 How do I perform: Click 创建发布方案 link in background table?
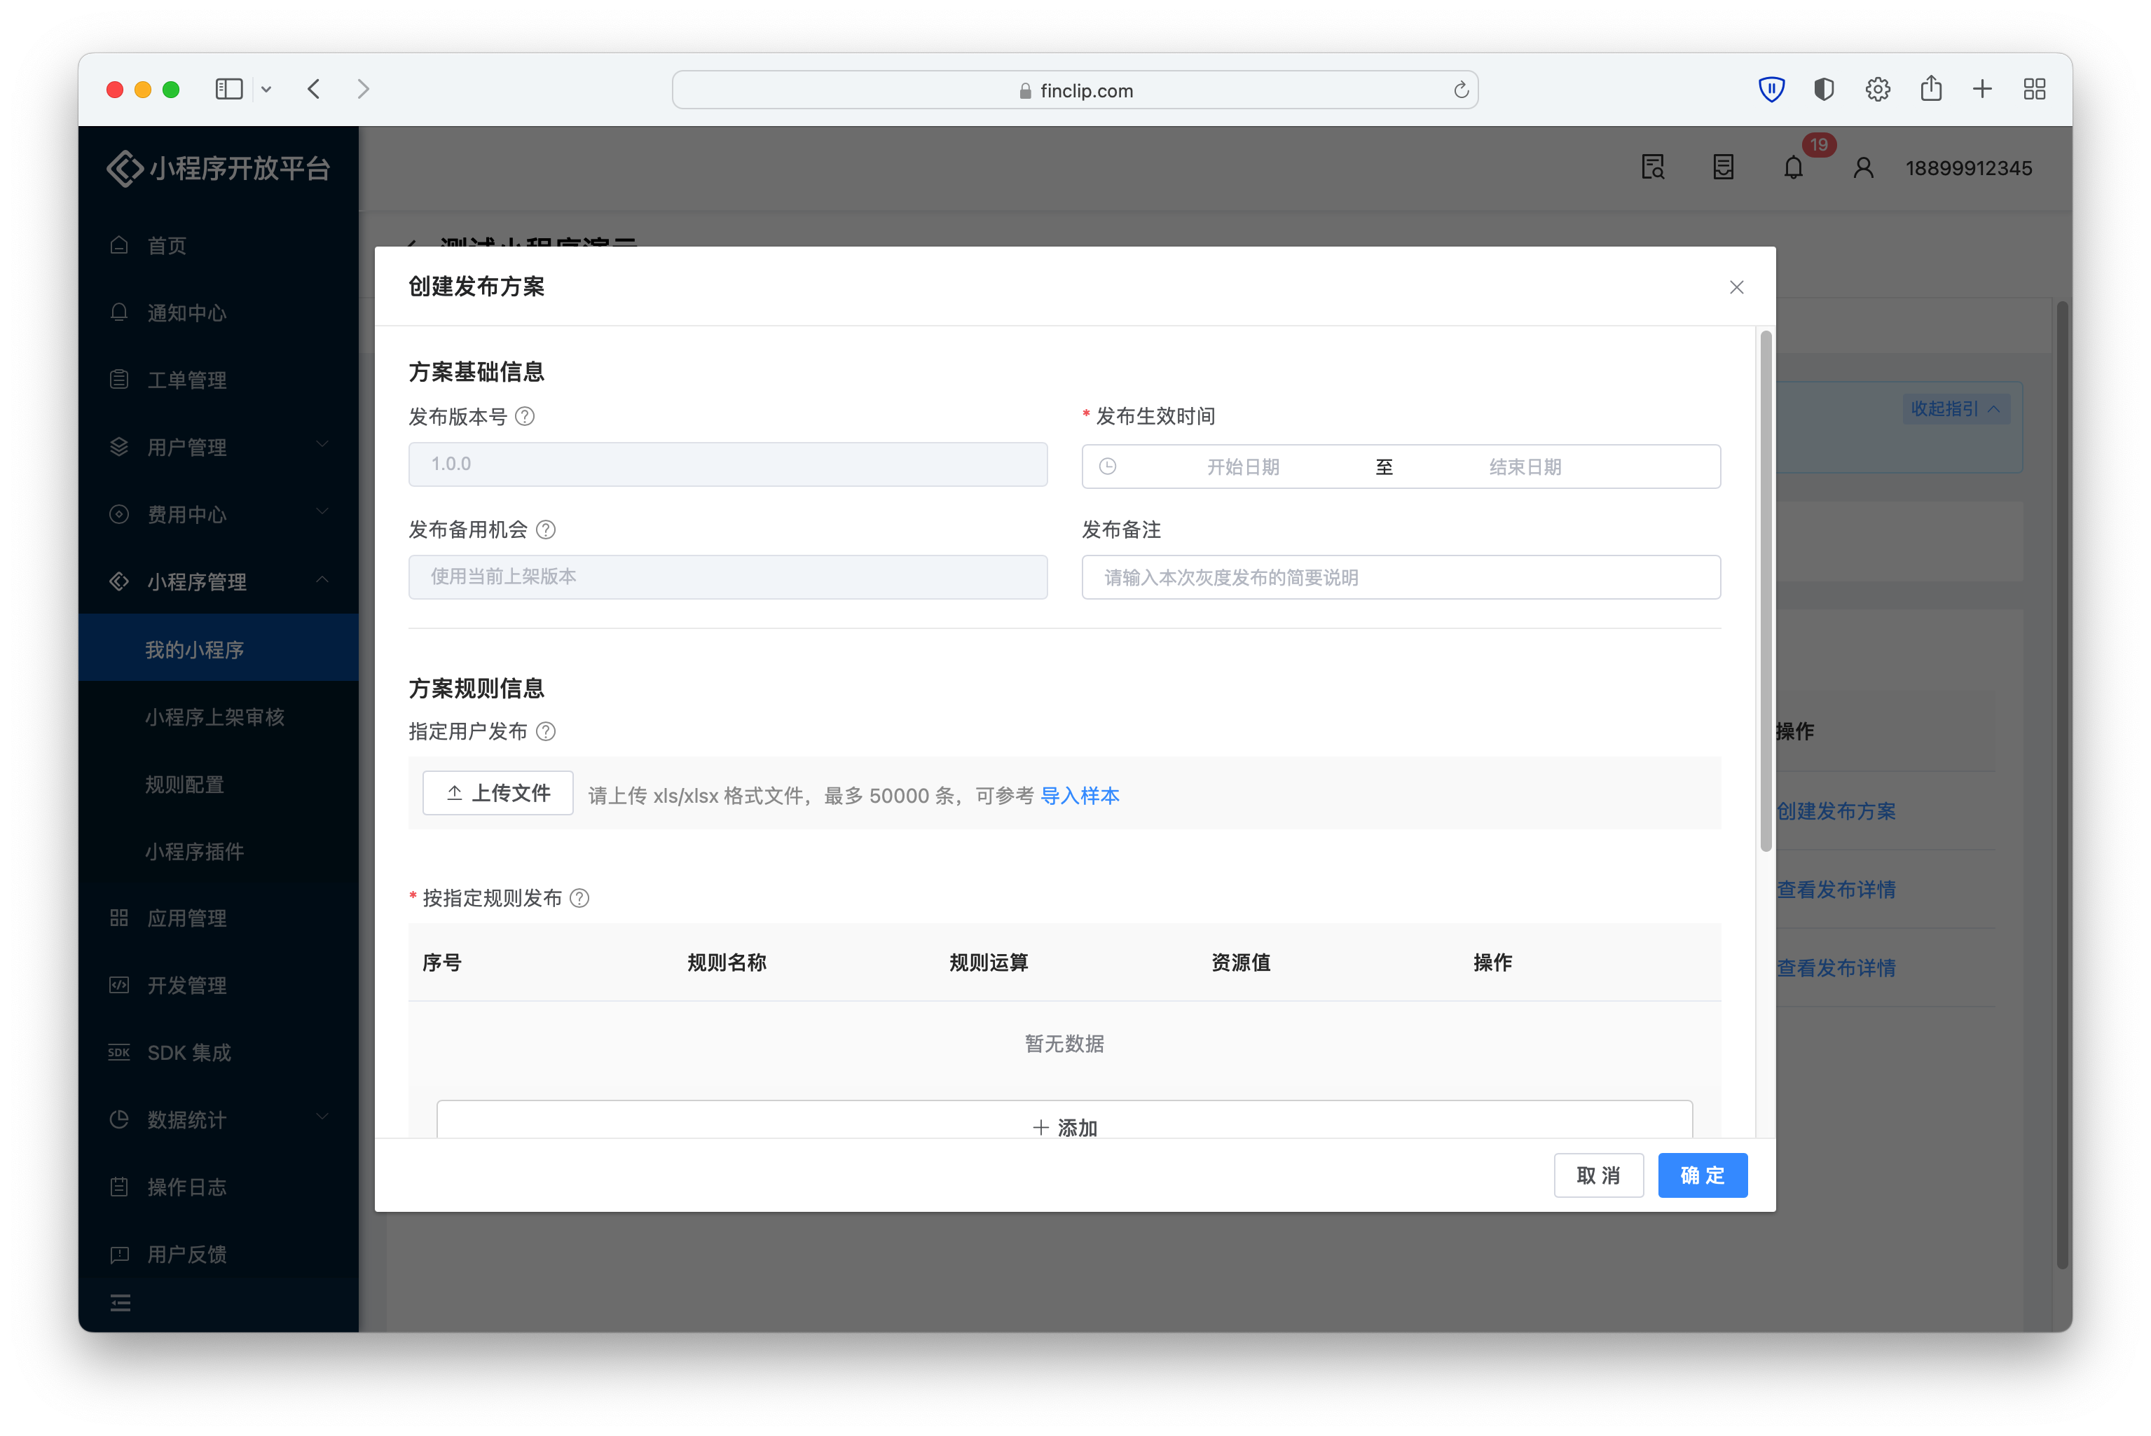(1836, 810)
